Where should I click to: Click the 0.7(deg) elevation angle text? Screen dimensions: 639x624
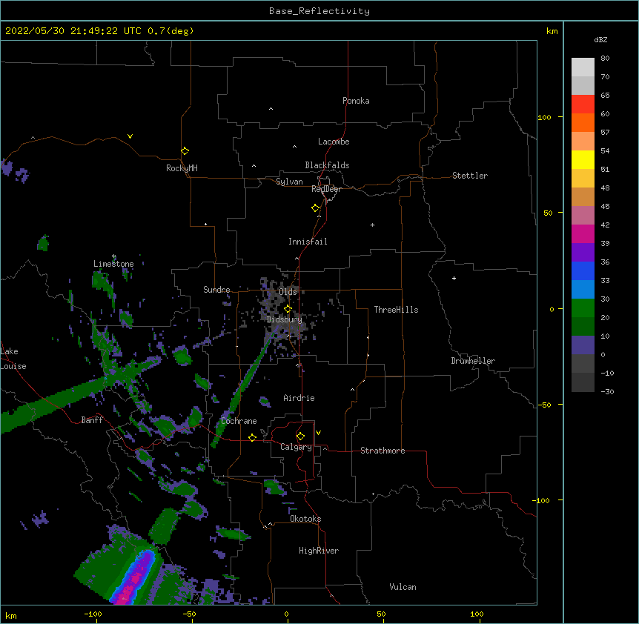point(170,31)
